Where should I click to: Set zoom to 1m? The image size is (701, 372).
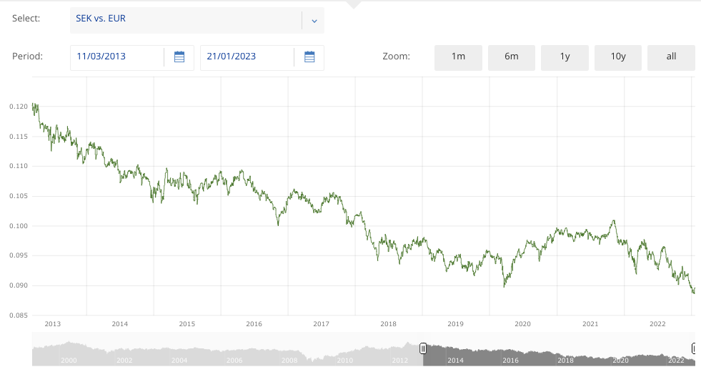pyautogui.click(x=458, y=57)
